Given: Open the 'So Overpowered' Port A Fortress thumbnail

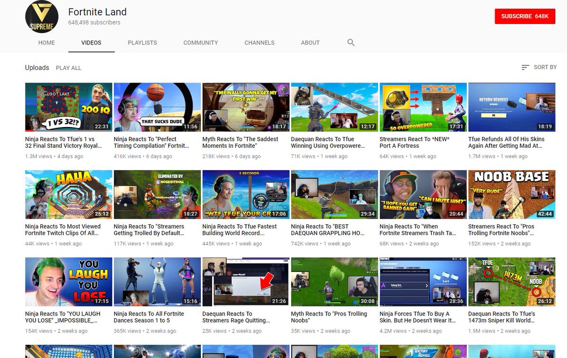Looking at the screenshot, I should click(x=423, y=107).
